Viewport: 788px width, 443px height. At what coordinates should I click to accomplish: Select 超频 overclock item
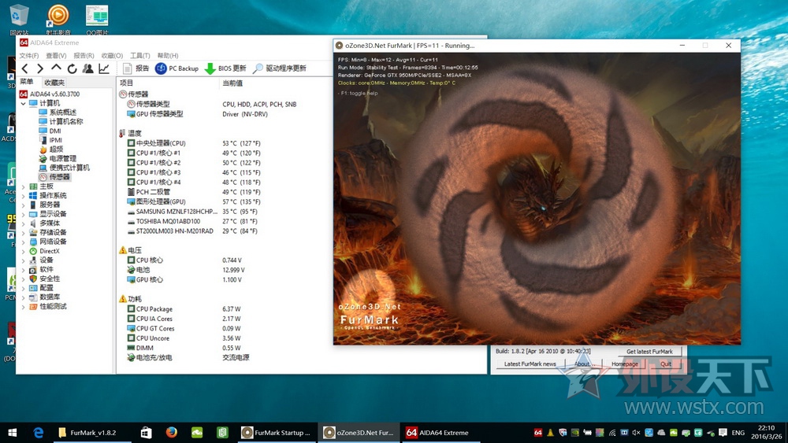coord(51,149)
